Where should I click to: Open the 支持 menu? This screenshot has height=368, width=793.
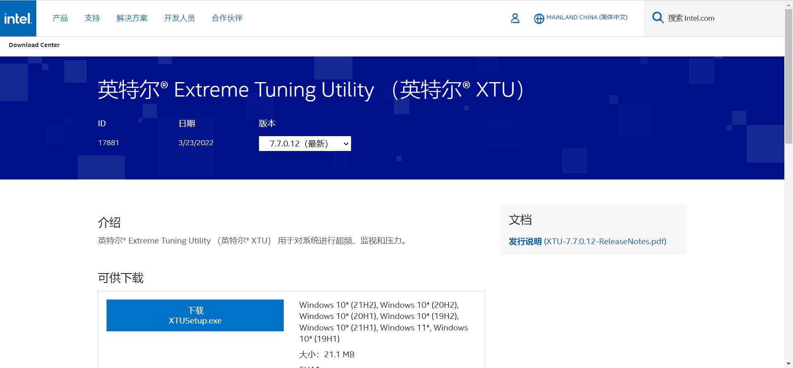tap(92, 18)
